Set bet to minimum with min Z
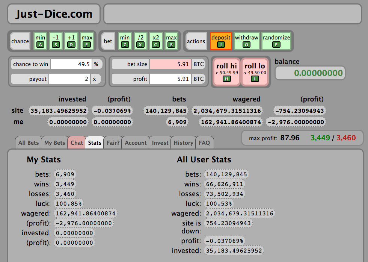 [x=125, y=41]
